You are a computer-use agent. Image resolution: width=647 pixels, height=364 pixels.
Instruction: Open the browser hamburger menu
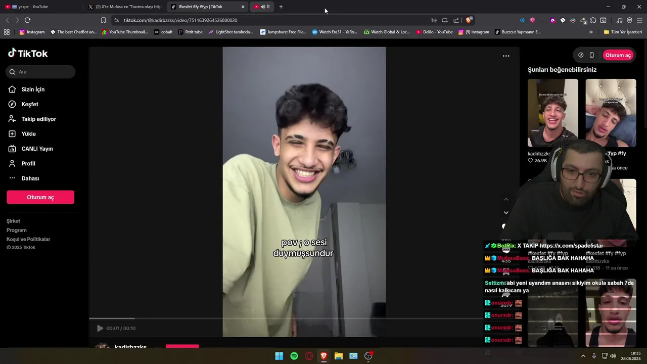tap(639, 20)
